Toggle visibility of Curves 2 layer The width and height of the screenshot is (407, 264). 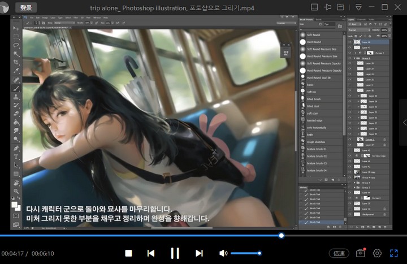pyautogui.click(x=350, y=53)
